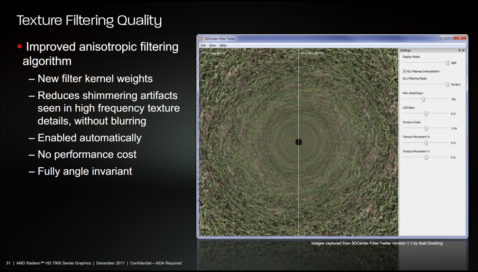Click the ALU Rendering viewport label
The image size is (478, 272).
(x=312, y=53)
